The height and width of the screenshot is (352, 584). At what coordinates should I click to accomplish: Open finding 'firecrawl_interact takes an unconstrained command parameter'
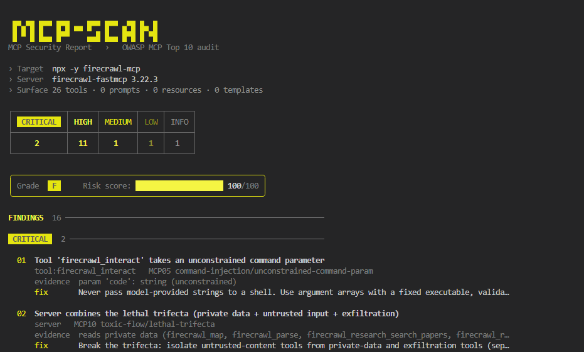(x=179, y=260)
